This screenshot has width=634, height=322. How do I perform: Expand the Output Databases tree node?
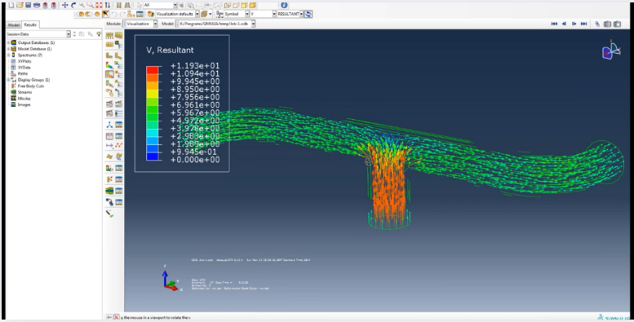8,43
